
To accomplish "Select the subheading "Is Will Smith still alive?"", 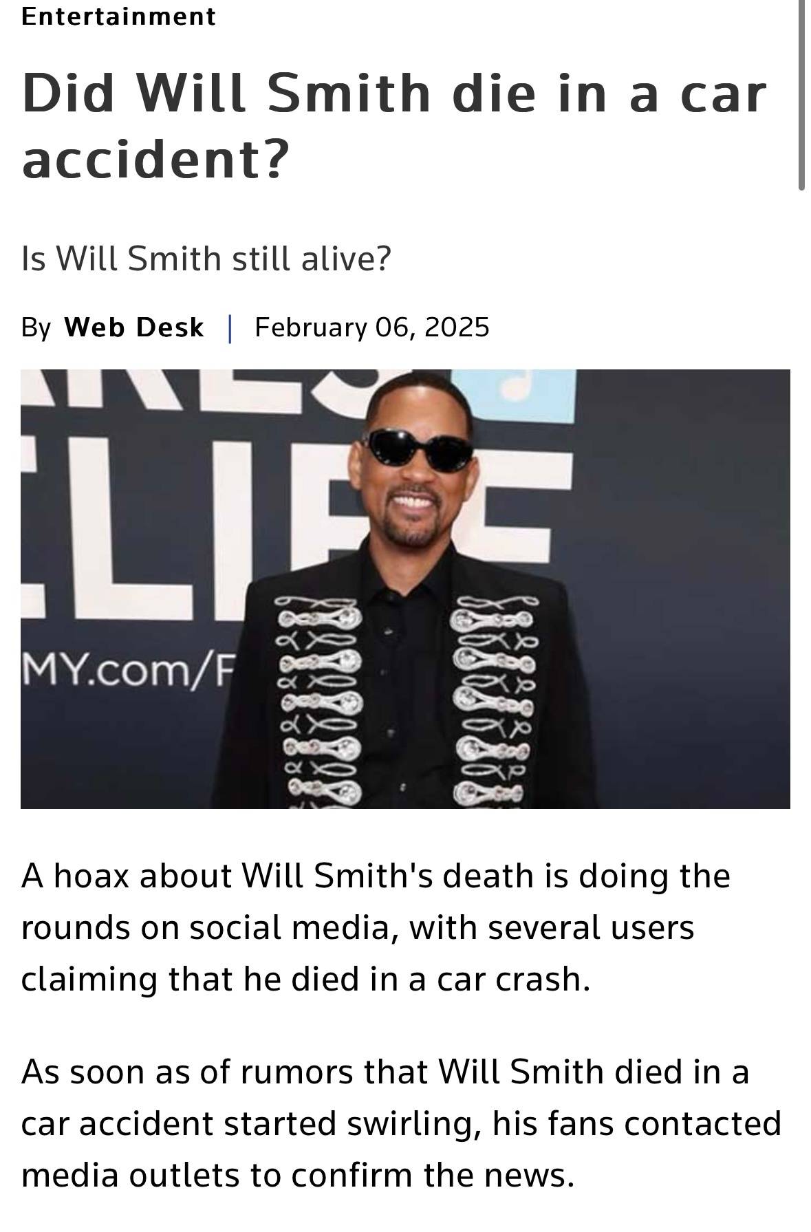I will pos(206,259).
